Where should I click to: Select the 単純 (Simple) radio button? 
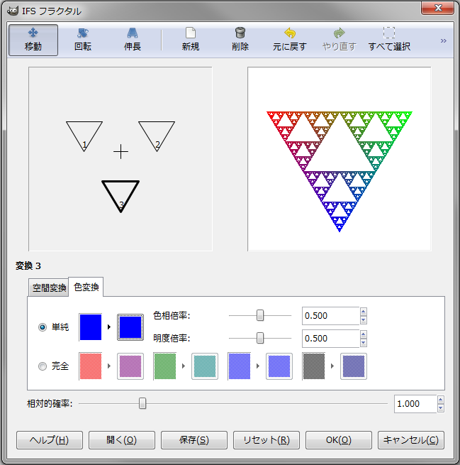click(43, 327)
